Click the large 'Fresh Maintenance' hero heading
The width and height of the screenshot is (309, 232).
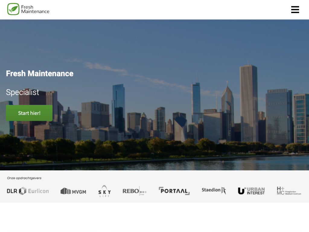click(x=40, y=73)
